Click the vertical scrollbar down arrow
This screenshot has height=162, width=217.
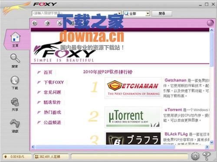211,142
